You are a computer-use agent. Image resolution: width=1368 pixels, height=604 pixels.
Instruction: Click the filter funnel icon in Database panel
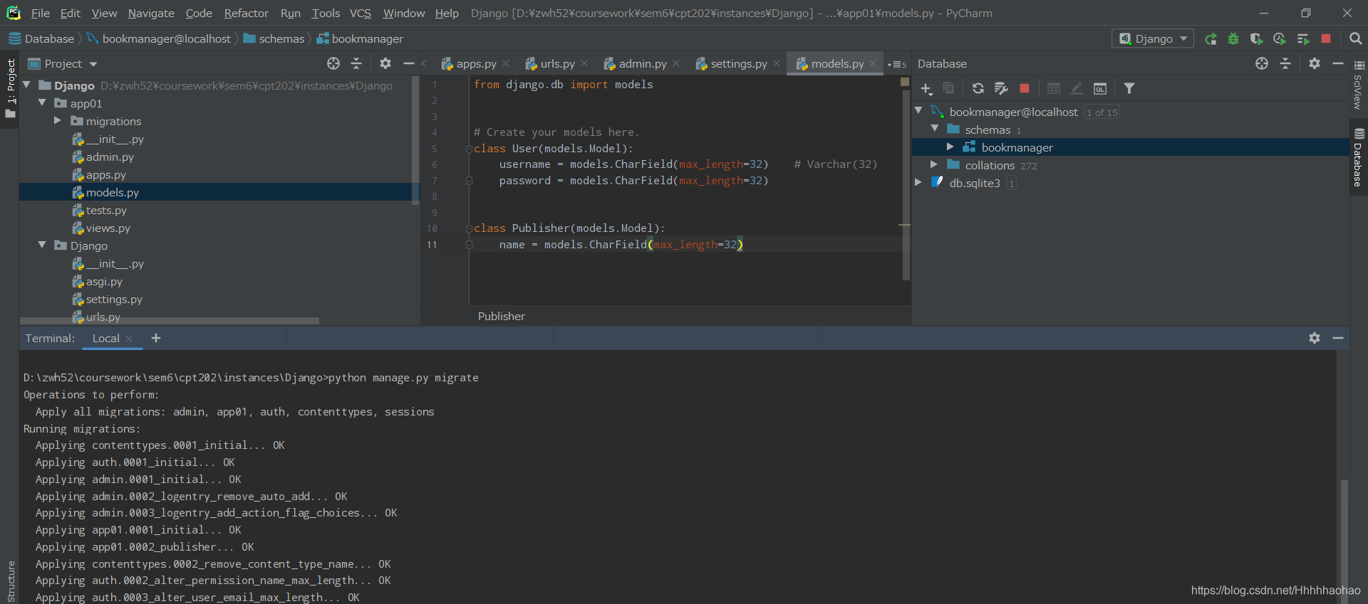point(1129,88)
